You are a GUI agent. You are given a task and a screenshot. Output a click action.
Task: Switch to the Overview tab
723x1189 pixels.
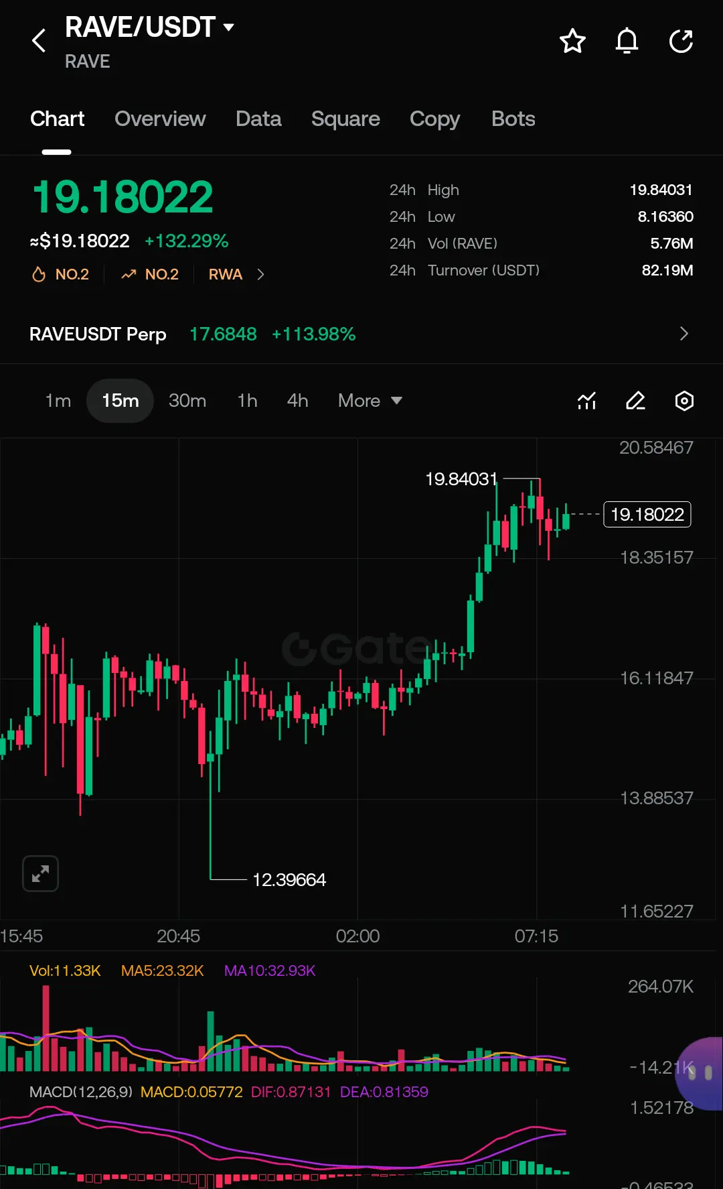(160, 119)
